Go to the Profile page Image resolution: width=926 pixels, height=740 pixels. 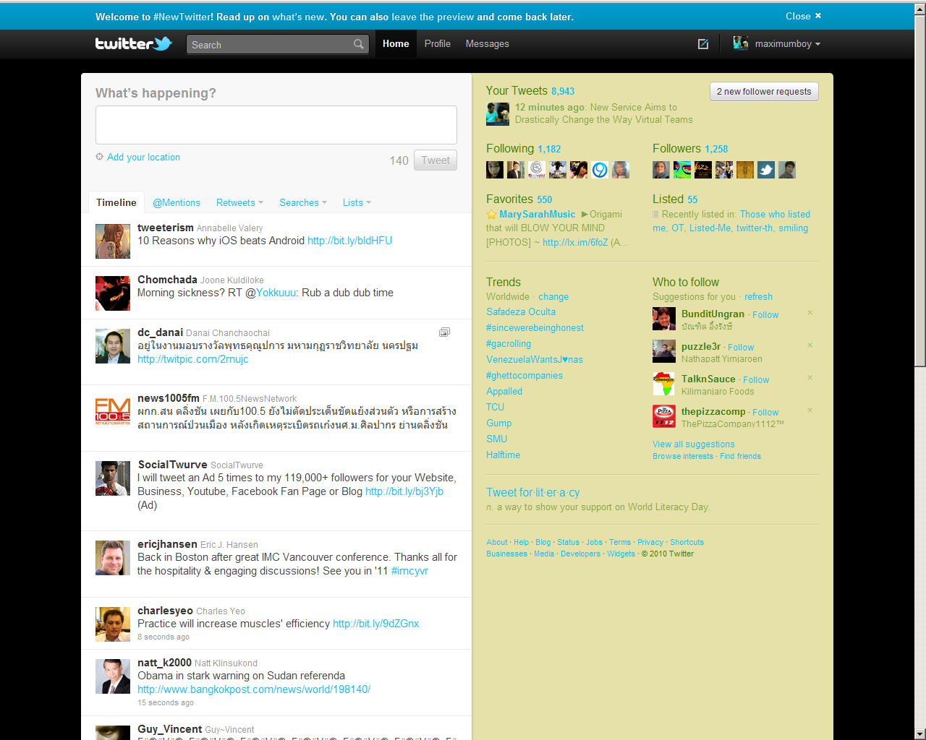pos(437,44)
